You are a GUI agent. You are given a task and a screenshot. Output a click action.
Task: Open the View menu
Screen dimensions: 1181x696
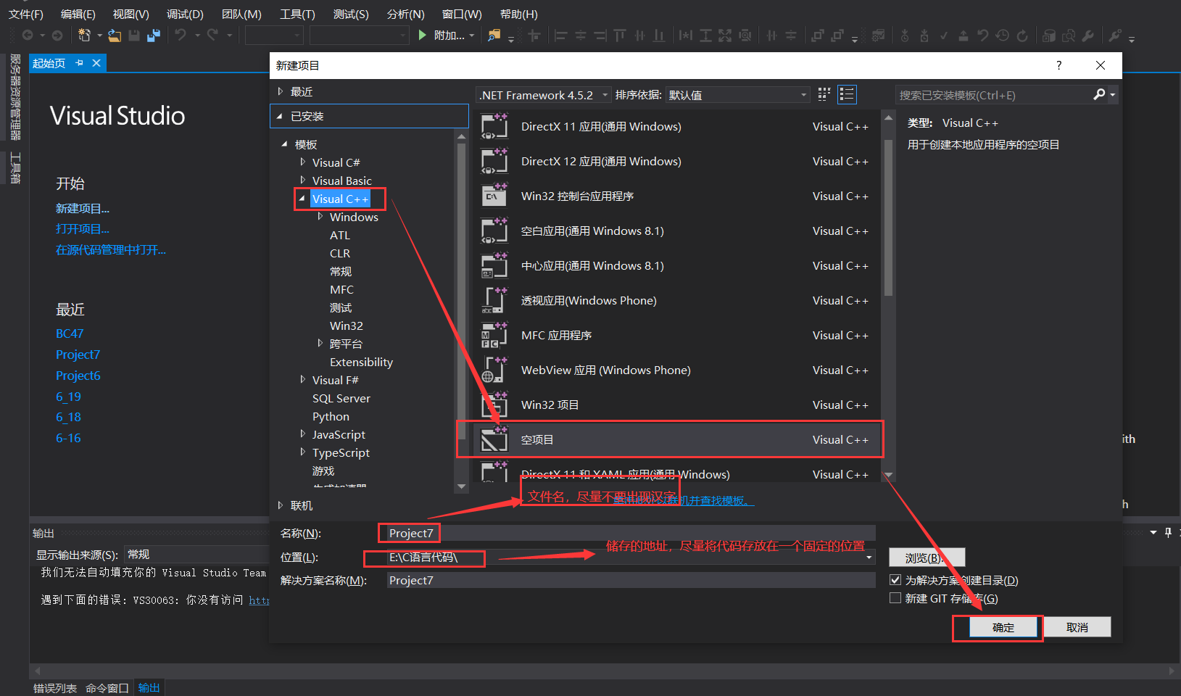[x=130, y=14]
